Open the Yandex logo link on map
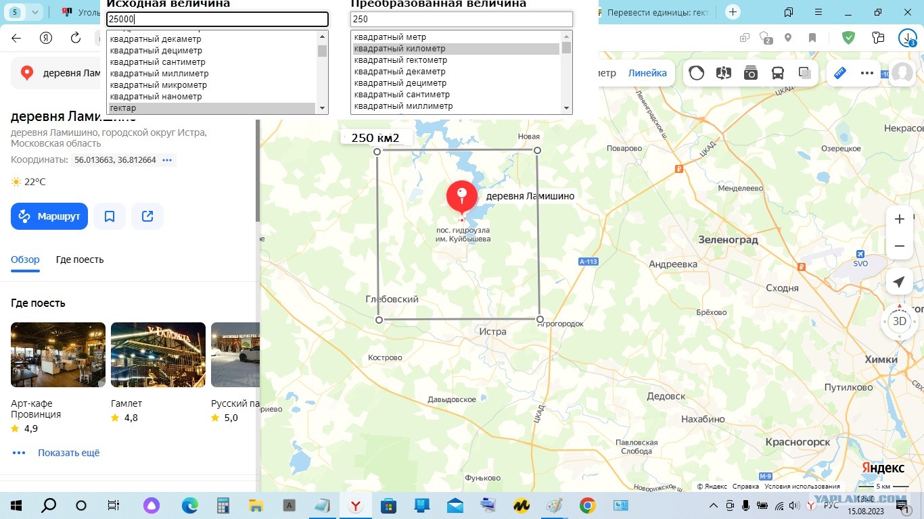This screenshot has height=519, width=924. tap(883, 468)
